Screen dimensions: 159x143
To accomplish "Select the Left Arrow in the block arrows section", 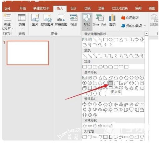I will pyautogui.click(x=90, y=104).
